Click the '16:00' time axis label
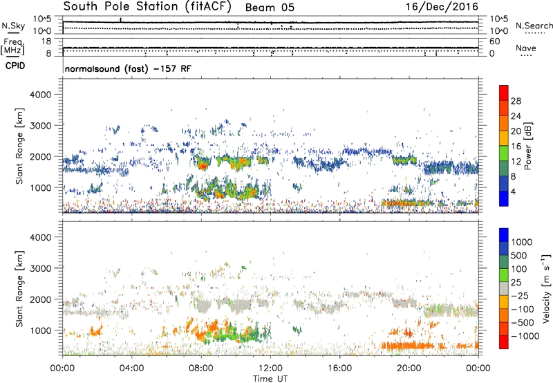Screen dimensions: 553x383 coord(339,368)
